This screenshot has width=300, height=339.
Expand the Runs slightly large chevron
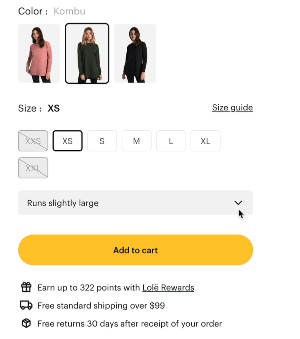pyautogui.click(x=238, y=203)
